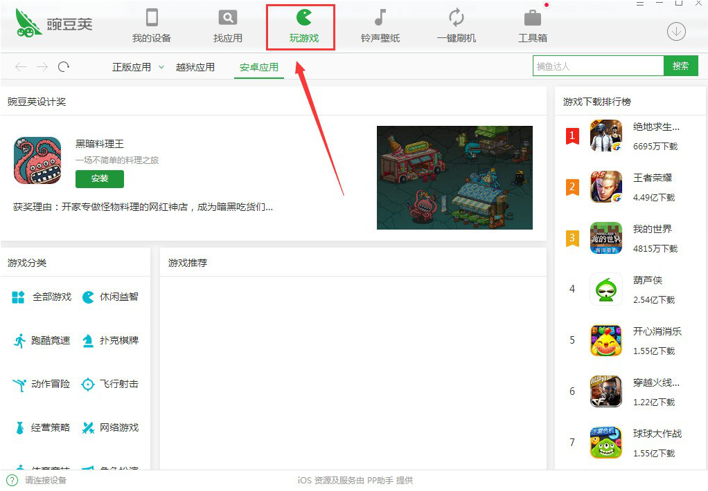
Task: Select 动作冒险 category icon
Action: pos(19,384)
